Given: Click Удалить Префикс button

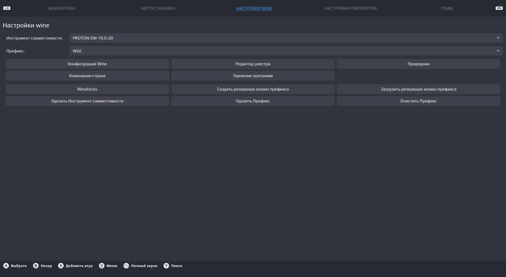Looking at the screenshot, I should point(253,101).
